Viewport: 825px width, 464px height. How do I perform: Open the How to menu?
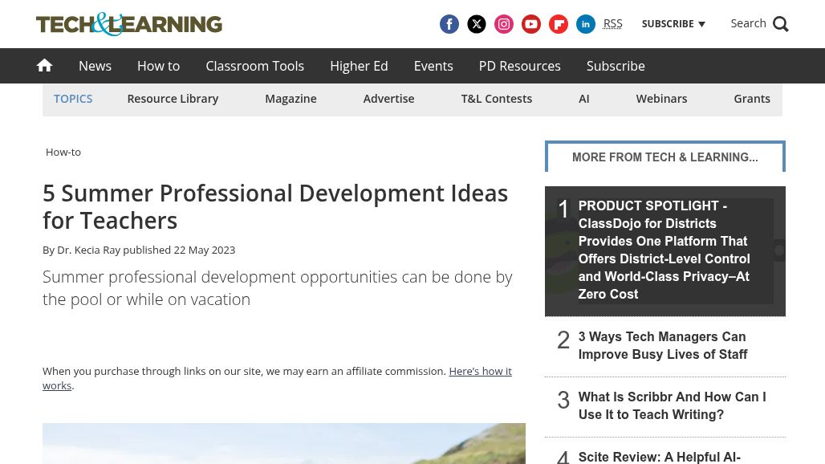point(158,66)
